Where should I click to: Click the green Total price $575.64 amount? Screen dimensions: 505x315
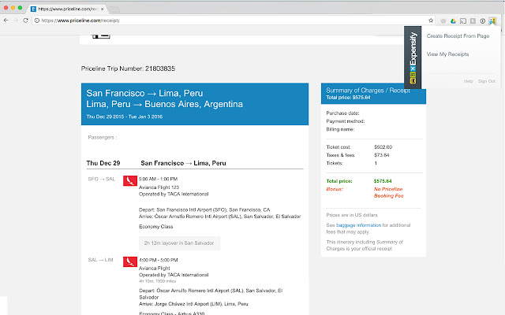pos(383,181)
